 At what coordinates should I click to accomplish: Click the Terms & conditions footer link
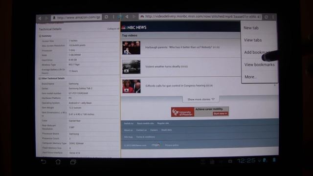click(x=146, y=137)
